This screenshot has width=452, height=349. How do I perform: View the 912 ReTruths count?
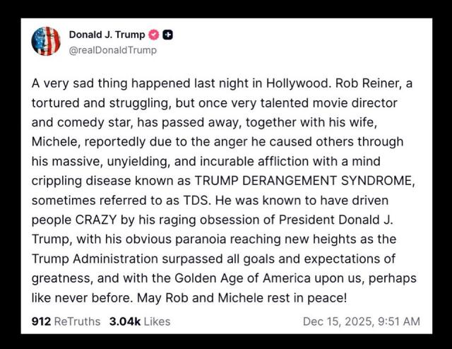(42, 321)
